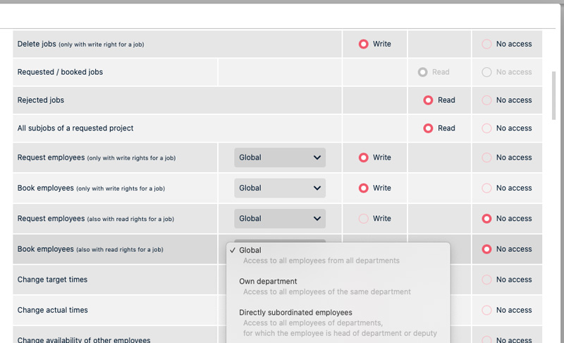564x343 pixels.
Task: Set Change actual times to No access
Action: click(486, 310)
